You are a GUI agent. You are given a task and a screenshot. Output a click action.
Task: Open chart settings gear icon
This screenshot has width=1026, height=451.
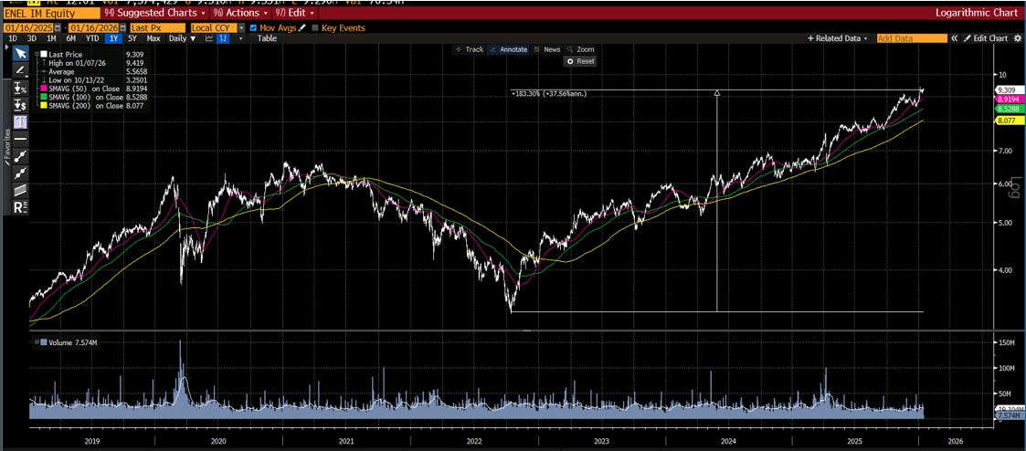point(1018,38)
